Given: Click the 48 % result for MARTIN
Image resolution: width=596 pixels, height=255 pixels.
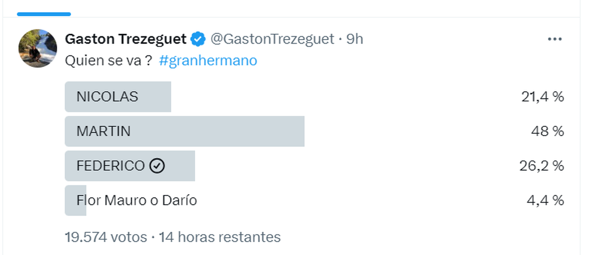Looking at the screenshot, I should click(547, 131).
